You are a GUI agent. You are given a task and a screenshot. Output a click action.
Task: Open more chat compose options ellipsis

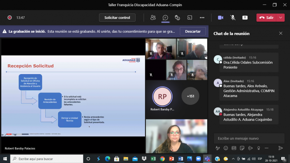[266, 148]
